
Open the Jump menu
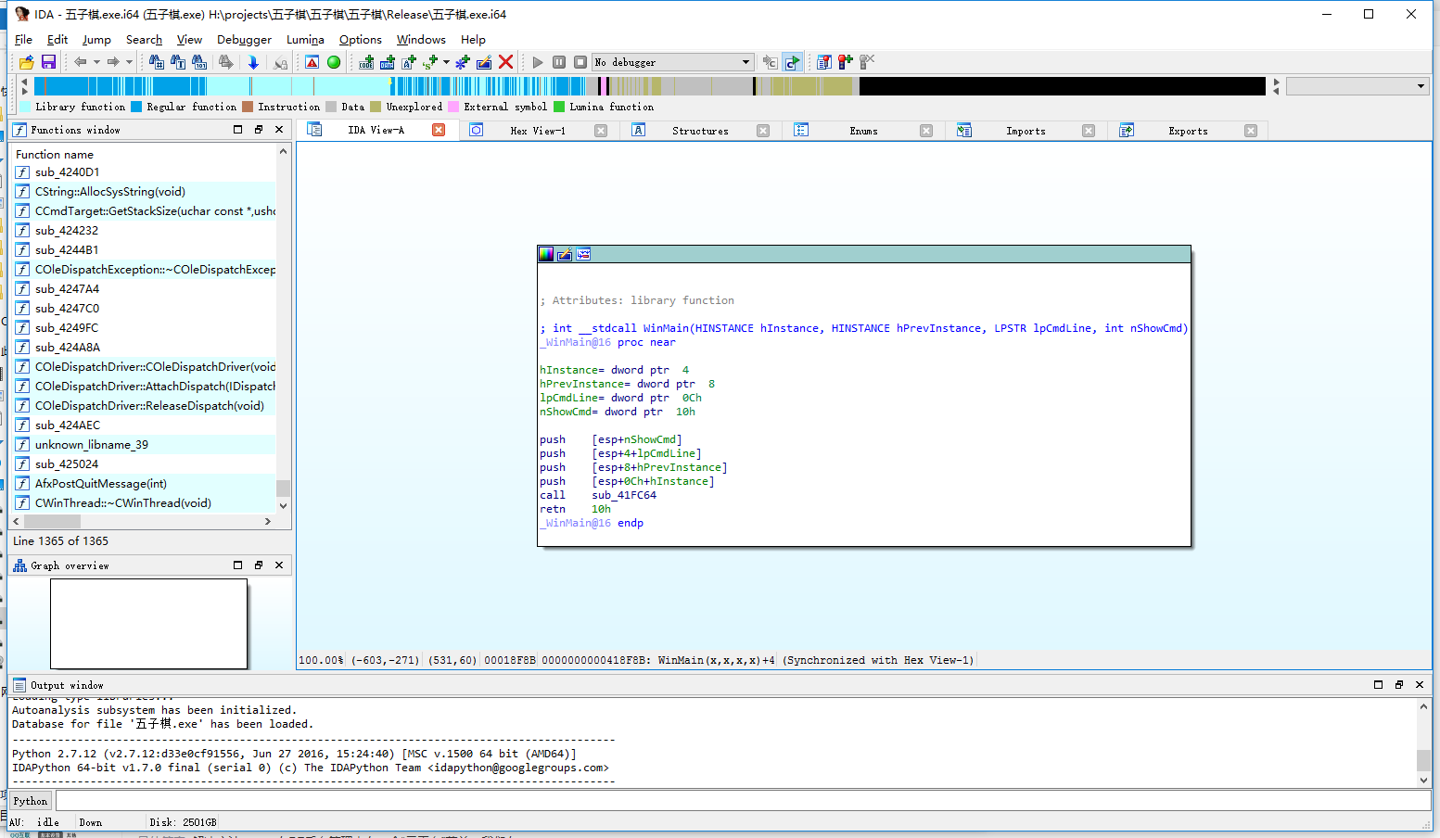(x=96, y=40)
